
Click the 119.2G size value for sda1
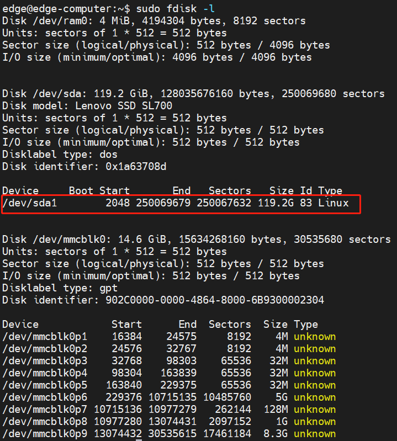pyautogui.click(x=275, y=203)
